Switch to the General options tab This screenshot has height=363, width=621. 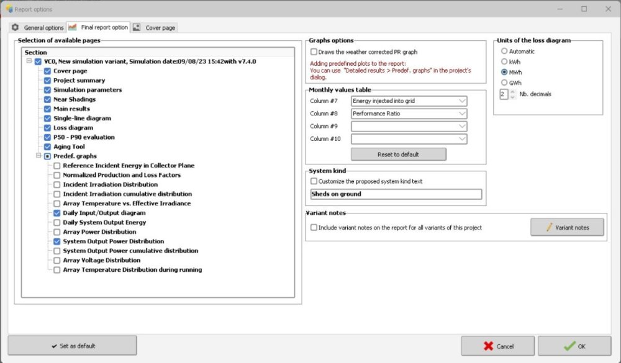[43, 28]
